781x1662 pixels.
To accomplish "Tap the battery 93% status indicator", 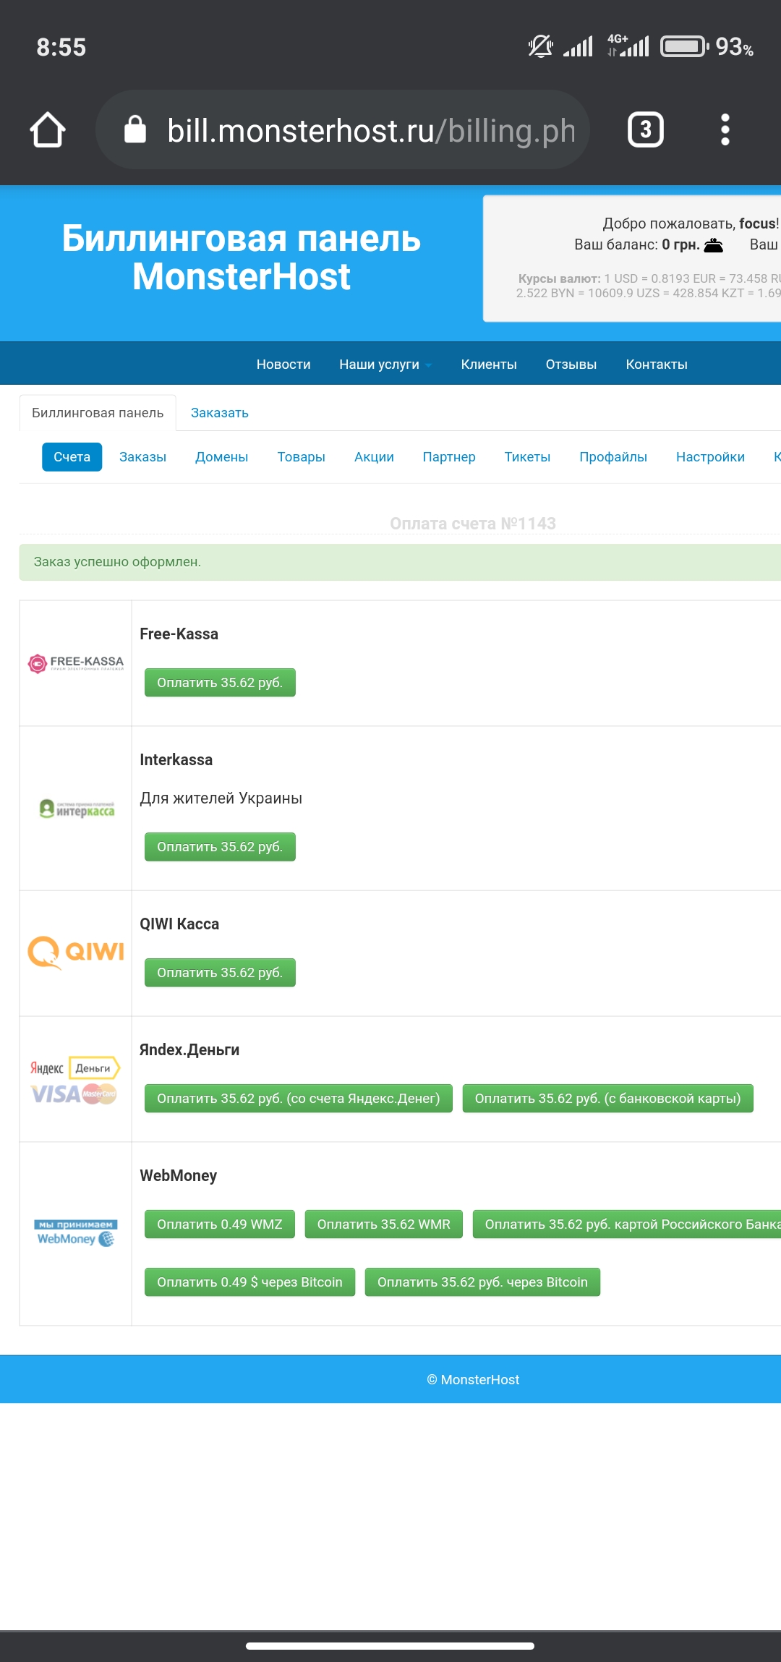I will point(707,47).
